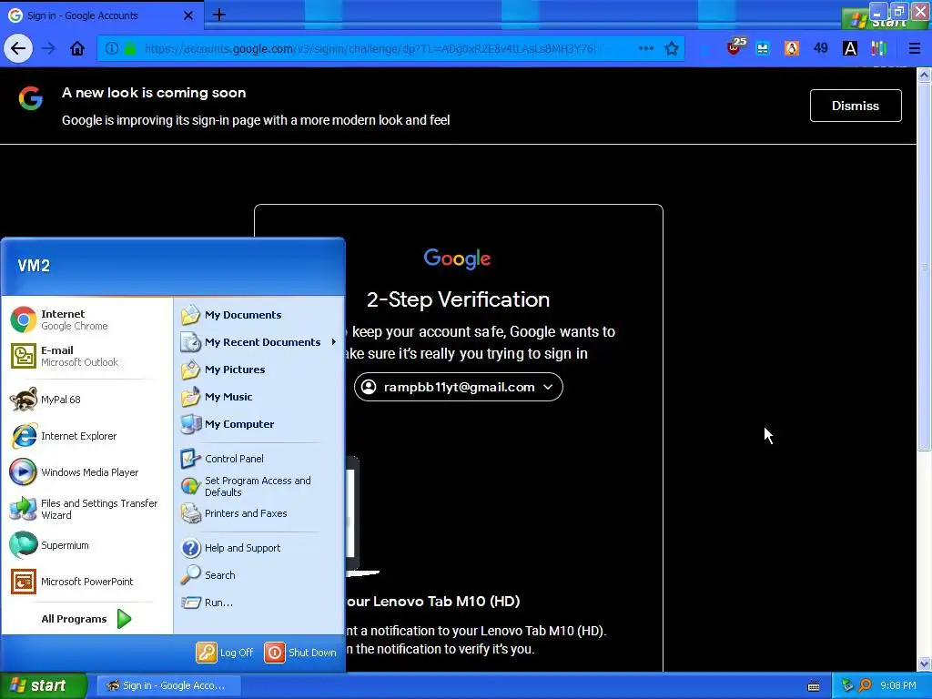Screen dimensions: 932x699
Task: Click the Log Off button
Action: coord(225,652)
